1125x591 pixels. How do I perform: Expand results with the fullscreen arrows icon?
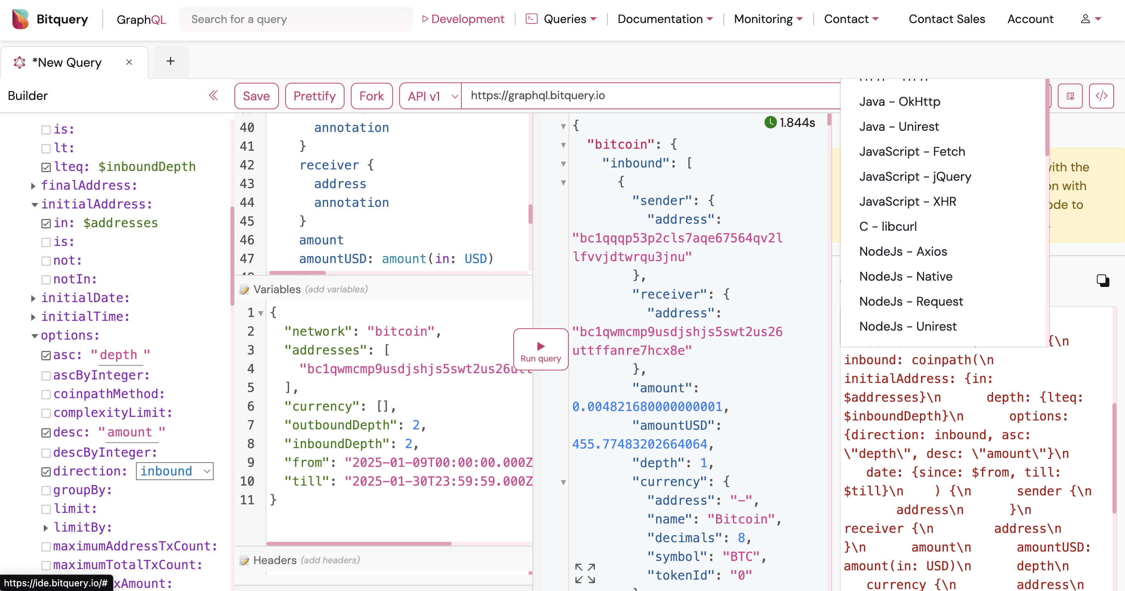(x=584, y=573)
